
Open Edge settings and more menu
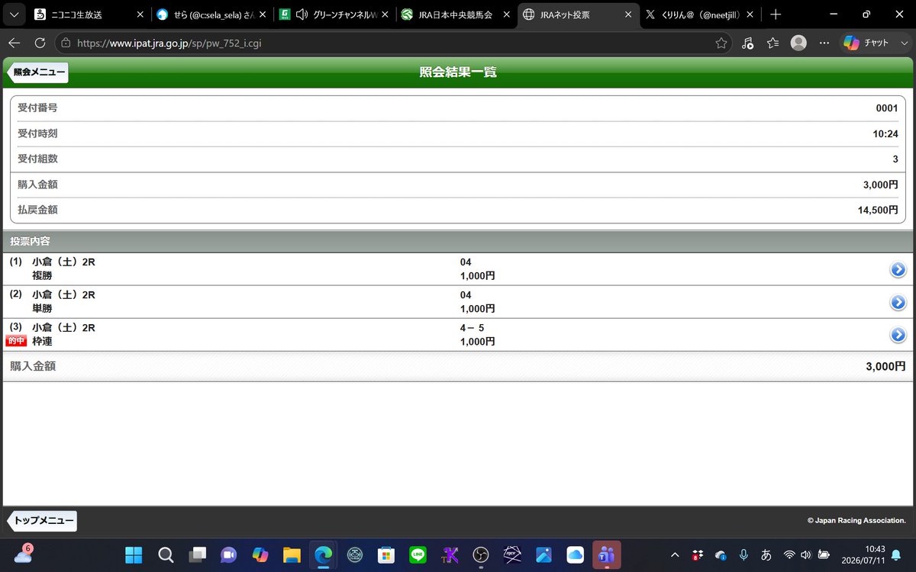[824, 43]
